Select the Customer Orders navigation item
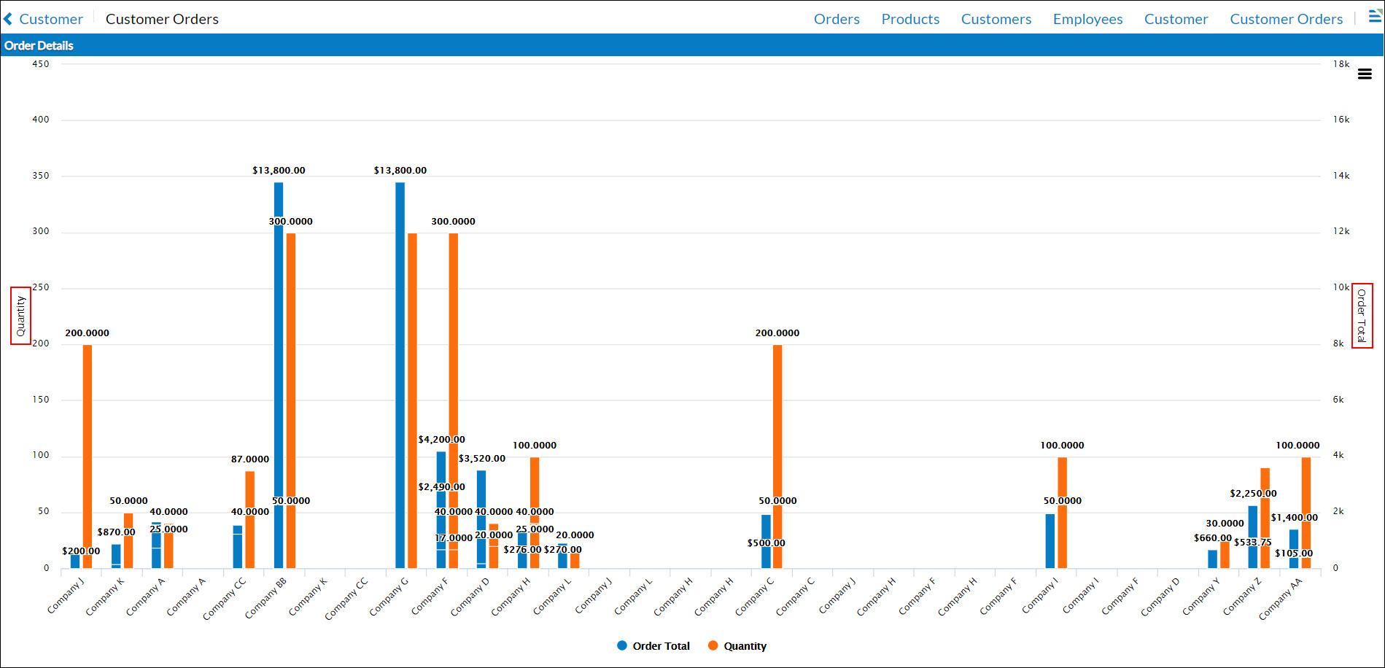This screenshot has height=668, width=1385. (1286, 19)
